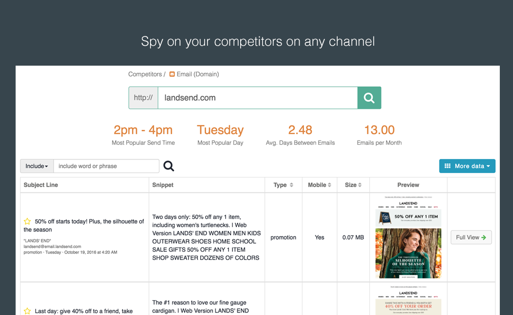Toggle the star on the Last day email
Viewport: 513px width, 315px height.
tap(26, 311)
